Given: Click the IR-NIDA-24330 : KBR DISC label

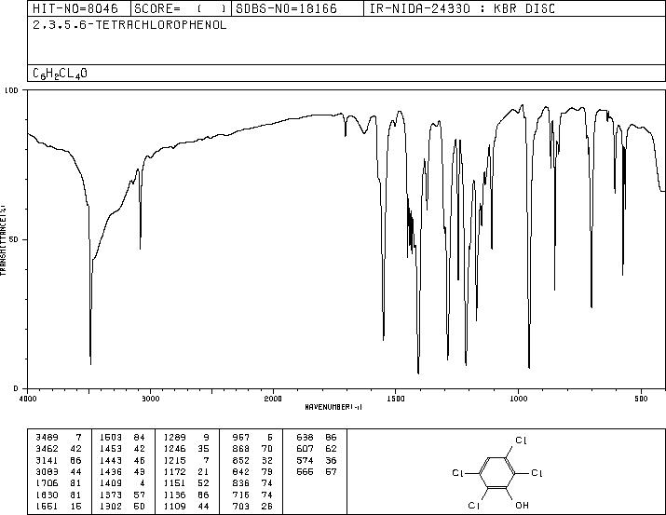Looking at the screenshot, I should [x=462, y=8].
